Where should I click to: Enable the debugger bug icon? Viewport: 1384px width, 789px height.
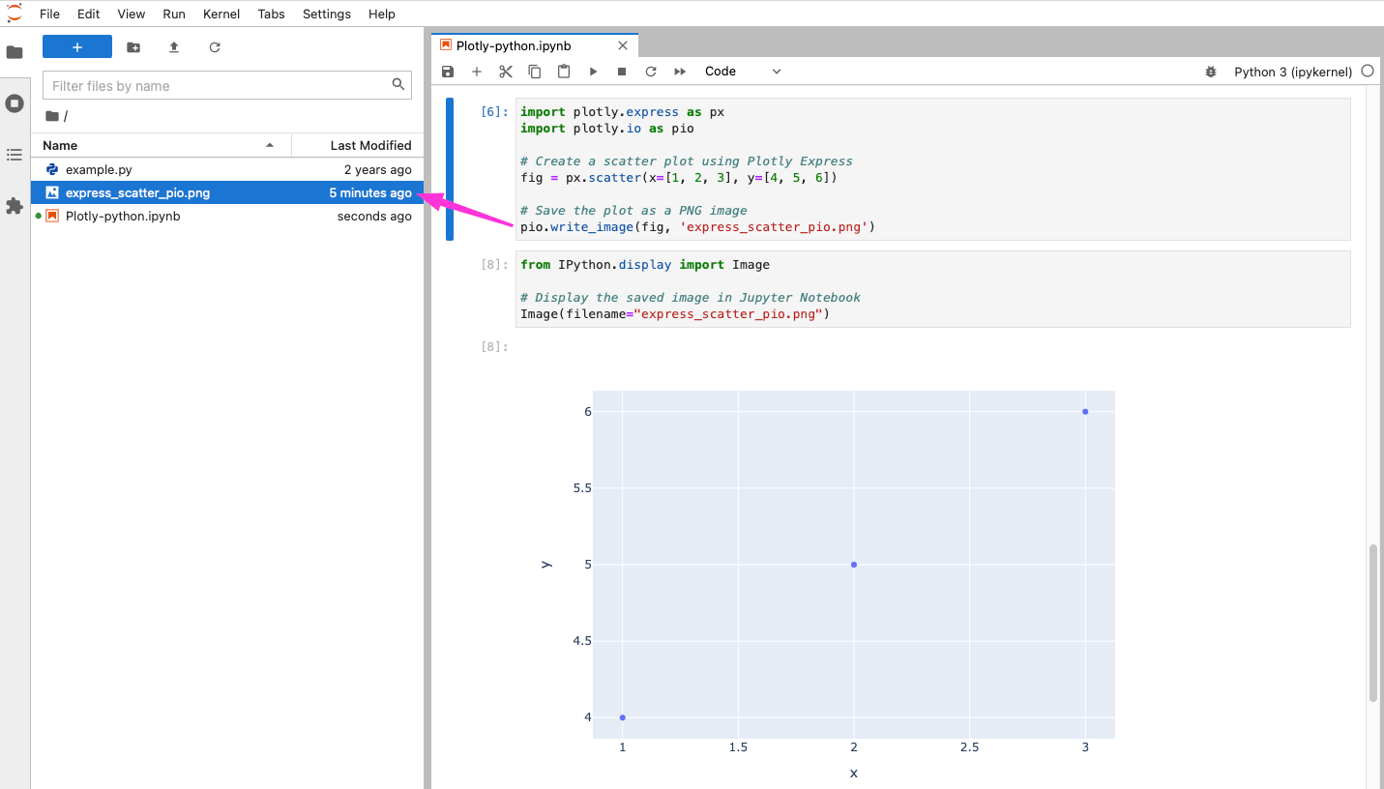(1210, 72)
